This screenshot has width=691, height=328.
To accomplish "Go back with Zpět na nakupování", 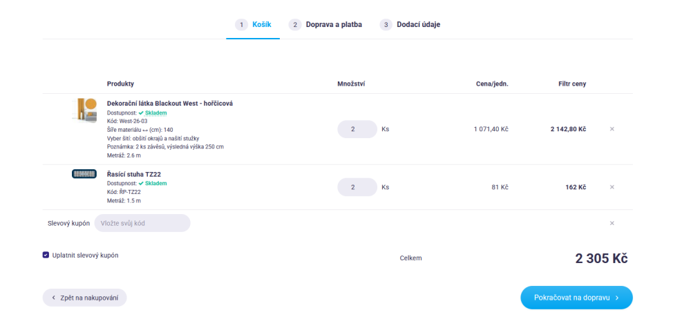I will coord(84,298).
